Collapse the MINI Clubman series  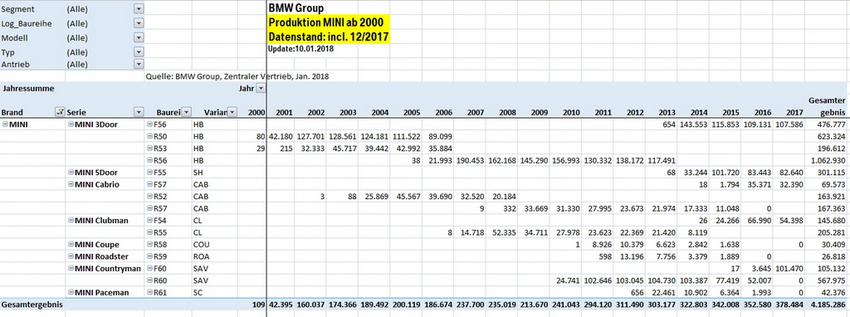[71, 221]
